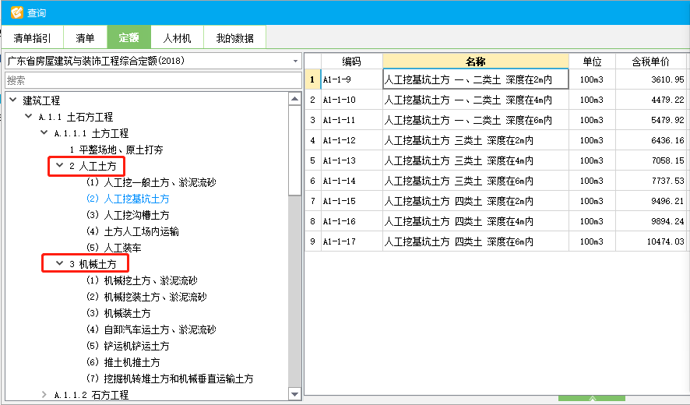Open the 我的数据 tab
690x405 pixels.
click(x=234, y=38)
